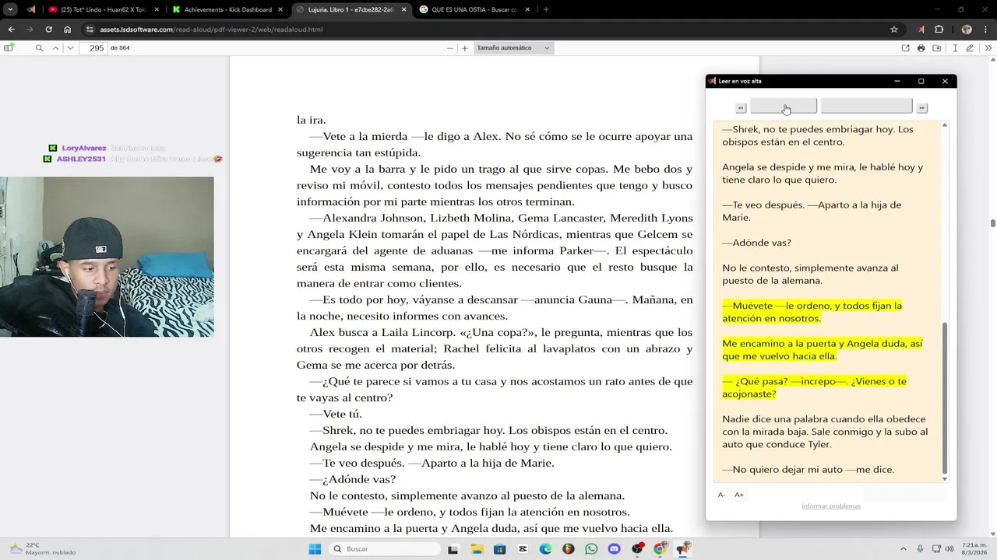Open a new browser tab

coord(546,9)
